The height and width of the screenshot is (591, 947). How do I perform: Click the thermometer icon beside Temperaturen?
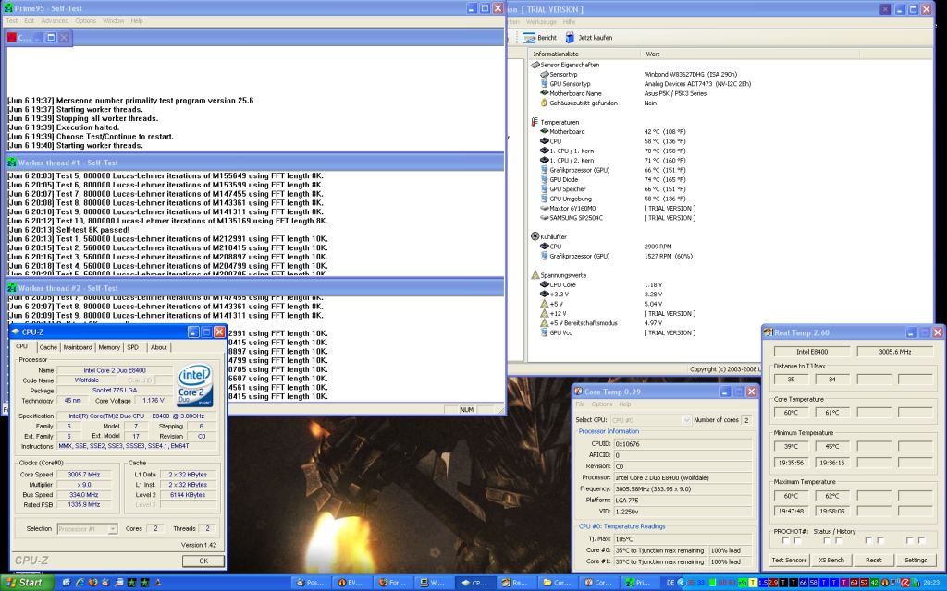(x=535, y=122)
